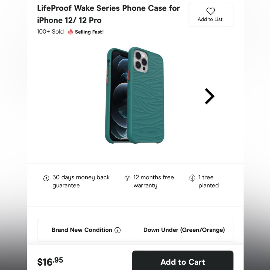This screenshot has width=270, height=270.
Task: Open the condition selection box
Action: pos(86,230)
